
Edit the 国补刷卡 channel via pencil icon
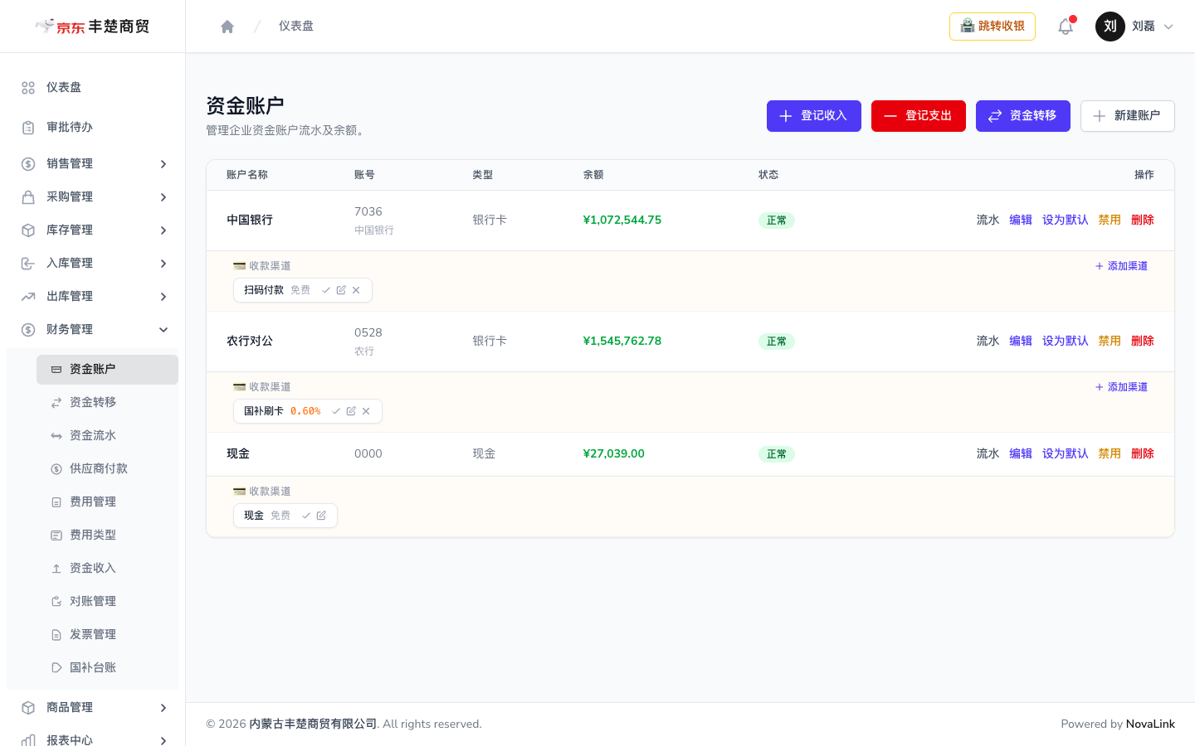tap(351, 411)
